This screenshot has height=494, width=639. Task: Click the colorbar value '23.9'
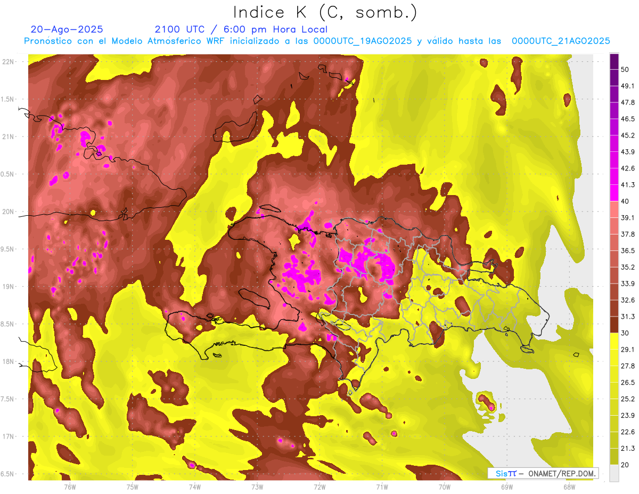tap(627, 416)
